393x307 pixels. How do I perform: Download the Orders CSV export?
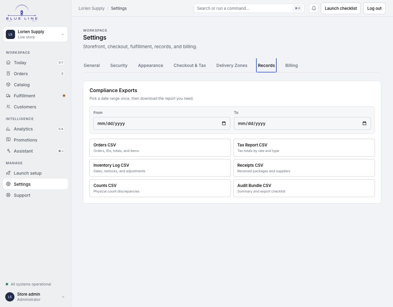pyautogui.click(x=160, y=148)
